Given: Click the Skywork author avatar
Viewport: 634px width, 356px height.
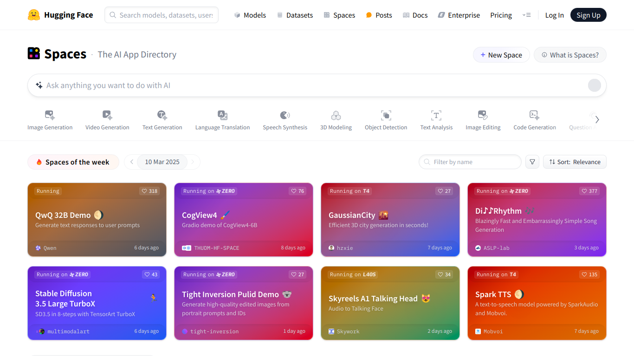Looking at the screenshot, I should [331, 331].
